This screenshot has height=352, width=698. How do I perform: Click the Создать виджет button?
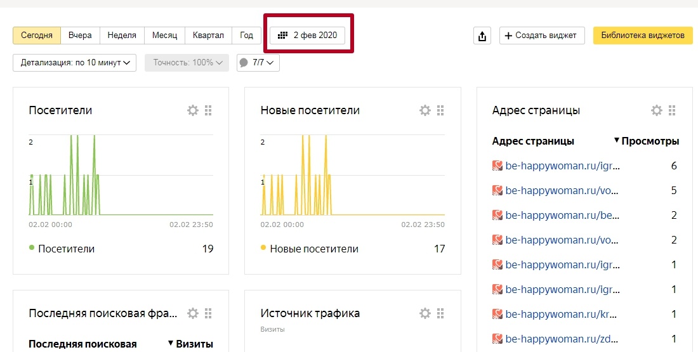coord(541,36)
